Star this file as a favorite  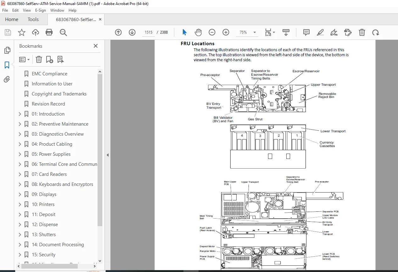tap(21, 32)
